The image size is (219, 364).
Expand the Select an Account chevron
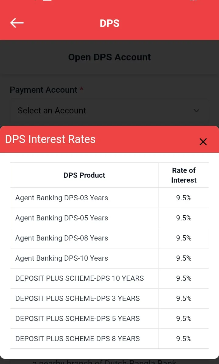tap(196, 110)
